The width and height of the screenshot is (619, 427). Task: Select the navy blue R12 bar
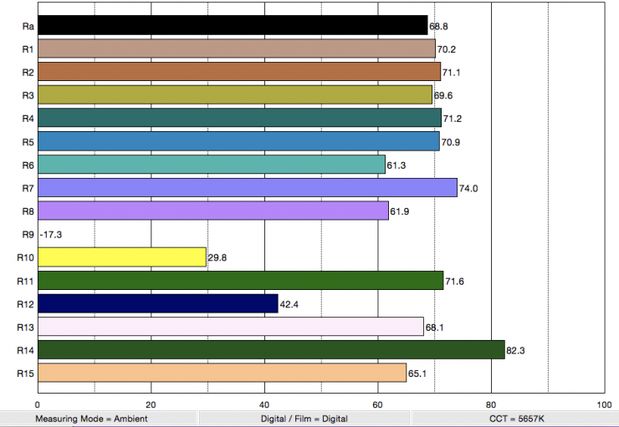pyautogui.click(x=158, y=303)
